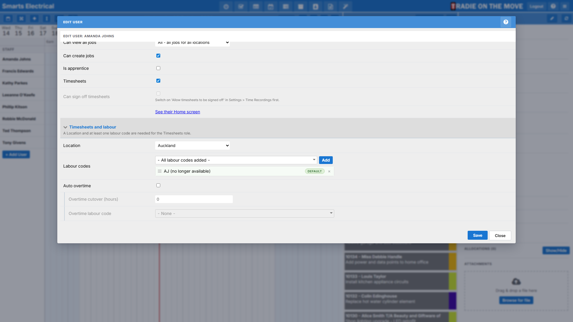
Task: Select Robbie McDonald in staff list
Action: click(x=19, y=119)
